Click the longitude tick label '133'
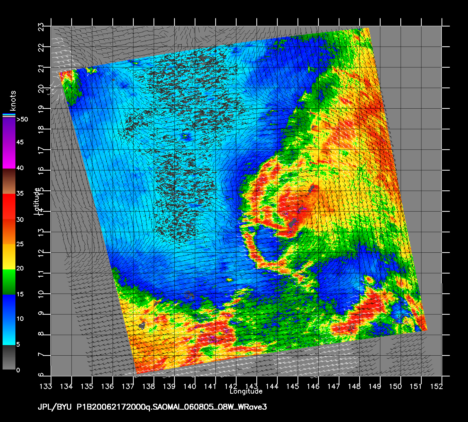468x422 pixels. [x=46, y=386]
